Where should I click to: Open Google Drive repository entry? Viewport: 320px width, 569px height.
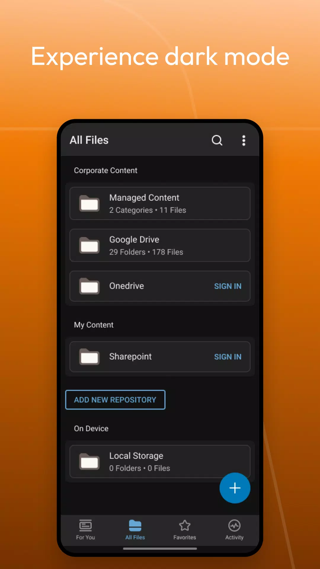click(160, 245)
